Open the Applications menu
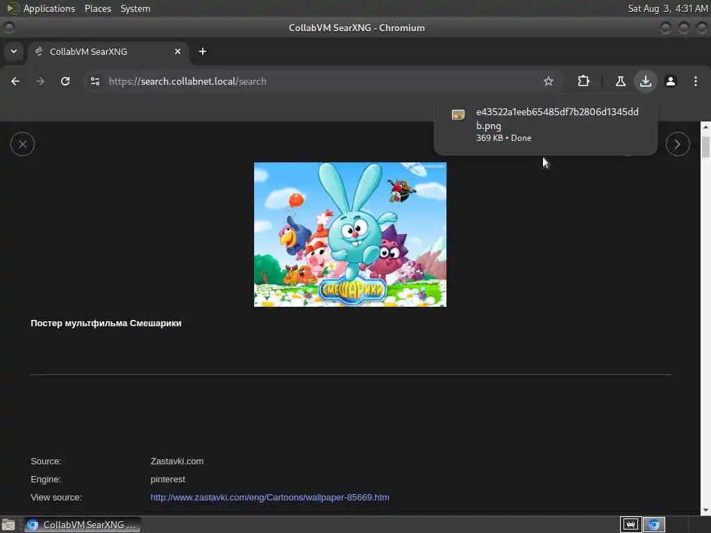 [x=49, y=8]
